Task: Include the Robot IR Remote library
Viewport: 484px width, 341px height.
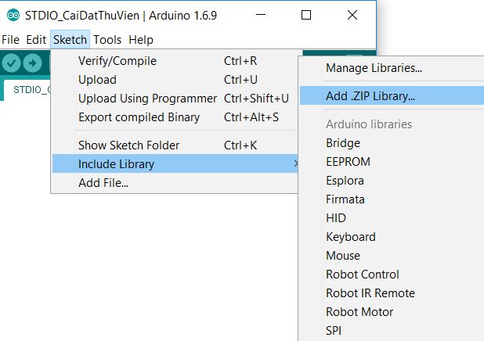Action: click(392, 293)
